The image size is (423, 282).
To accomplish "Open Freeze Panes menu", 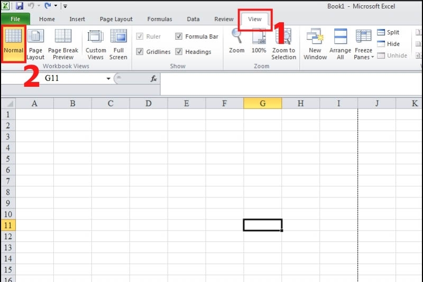I will [363, 44].
